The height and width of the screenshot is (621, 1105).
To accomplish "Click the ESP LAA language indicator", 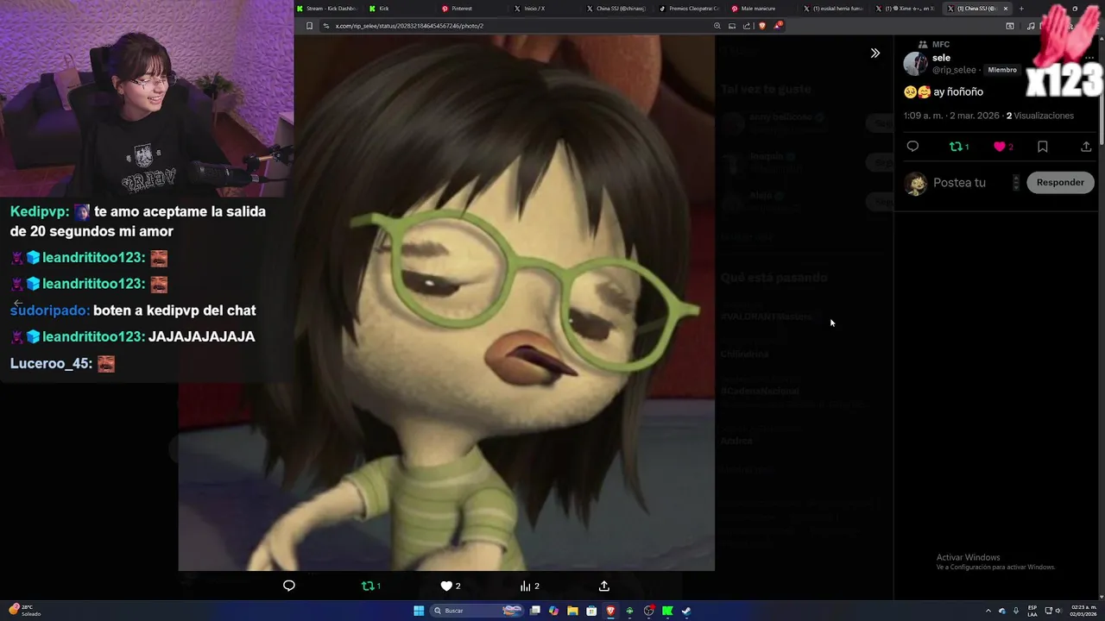I will click(x=1032, y=611).
